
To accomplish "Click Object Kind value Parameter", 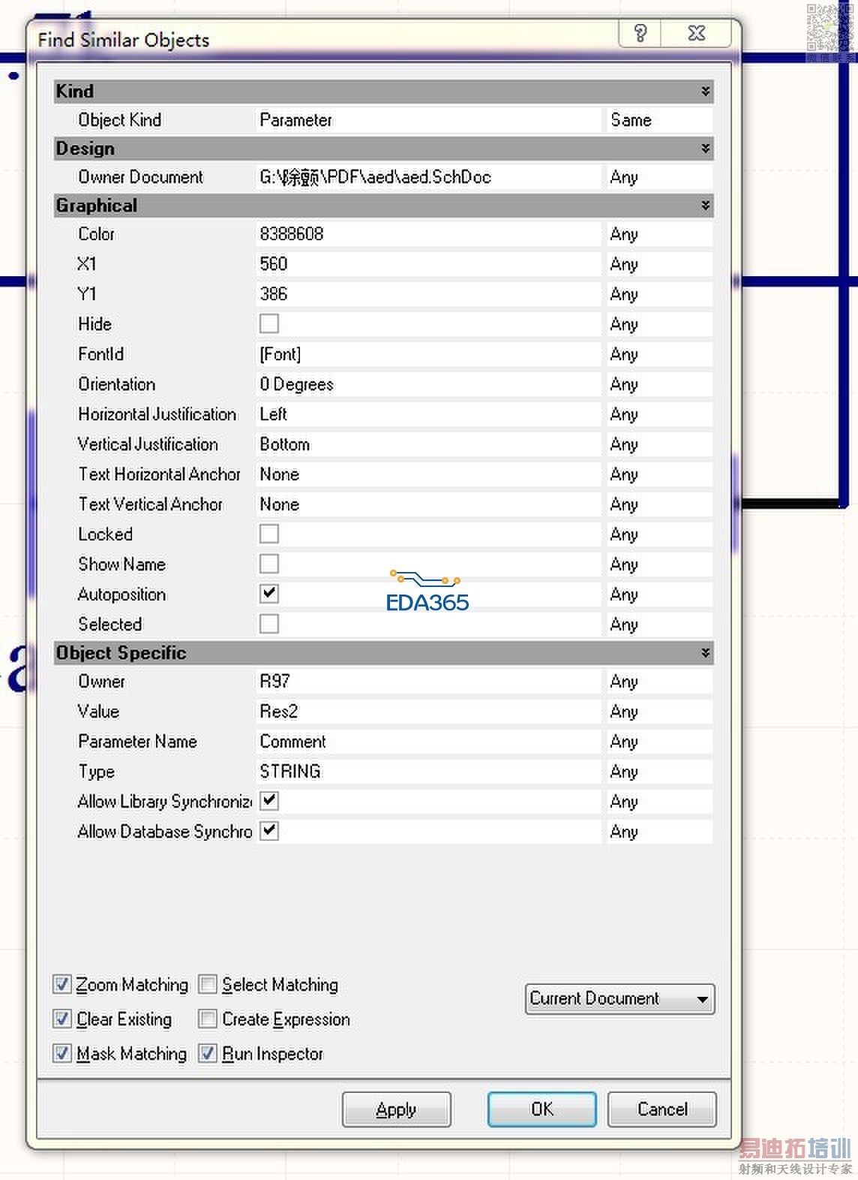I will point(428,120).
